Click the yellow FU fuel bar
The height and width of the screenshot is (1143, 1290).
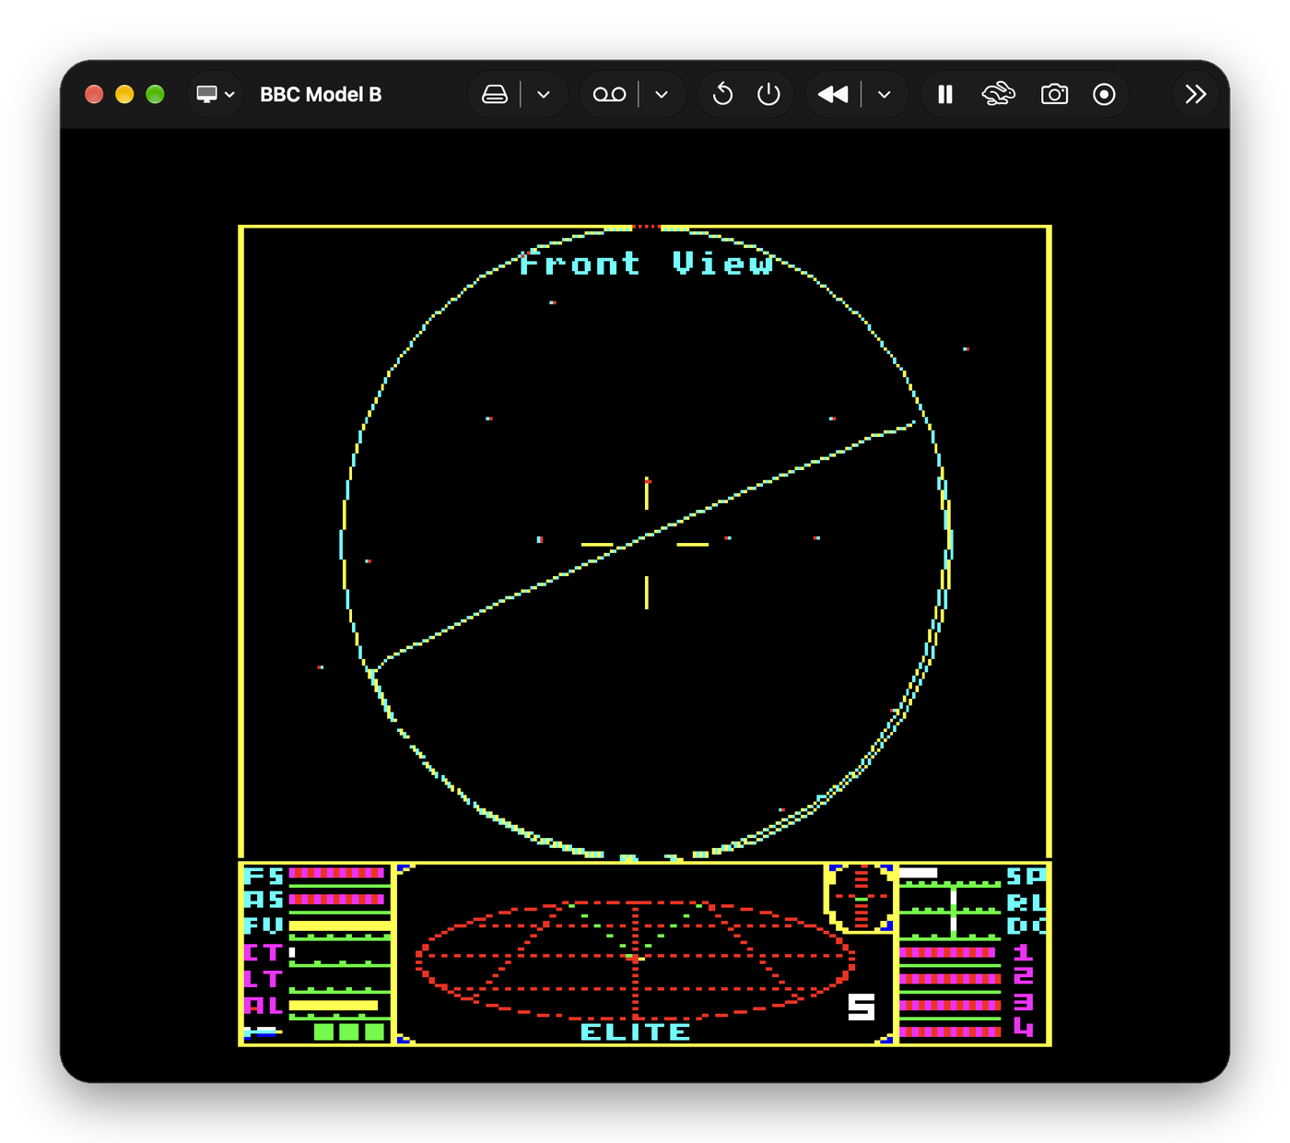click(340, 925)
